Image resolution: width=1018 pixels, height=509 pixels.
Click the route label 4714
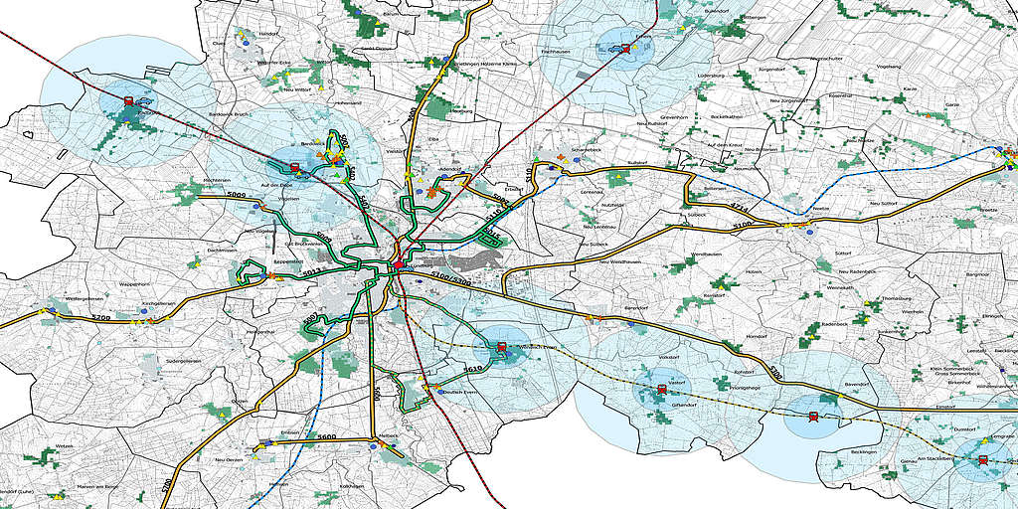tap(739, 207)
